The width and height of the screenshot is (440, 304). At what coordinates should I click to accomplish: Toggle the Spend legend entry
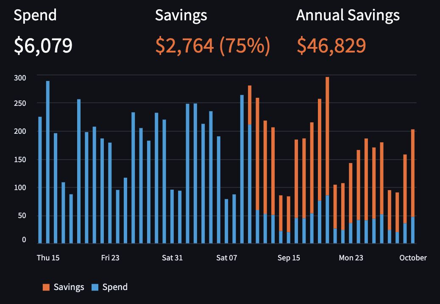coord(110,287)
